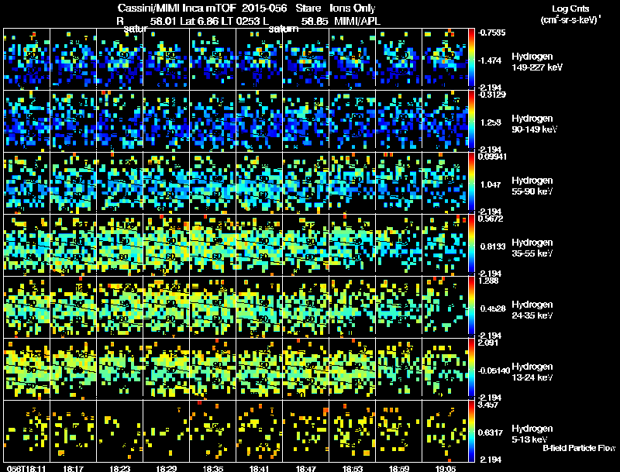Select the 24-35 keV image at 18:35
Image resolution: width=620 pixels, height=472 pixels.
[x=212, y=307]
